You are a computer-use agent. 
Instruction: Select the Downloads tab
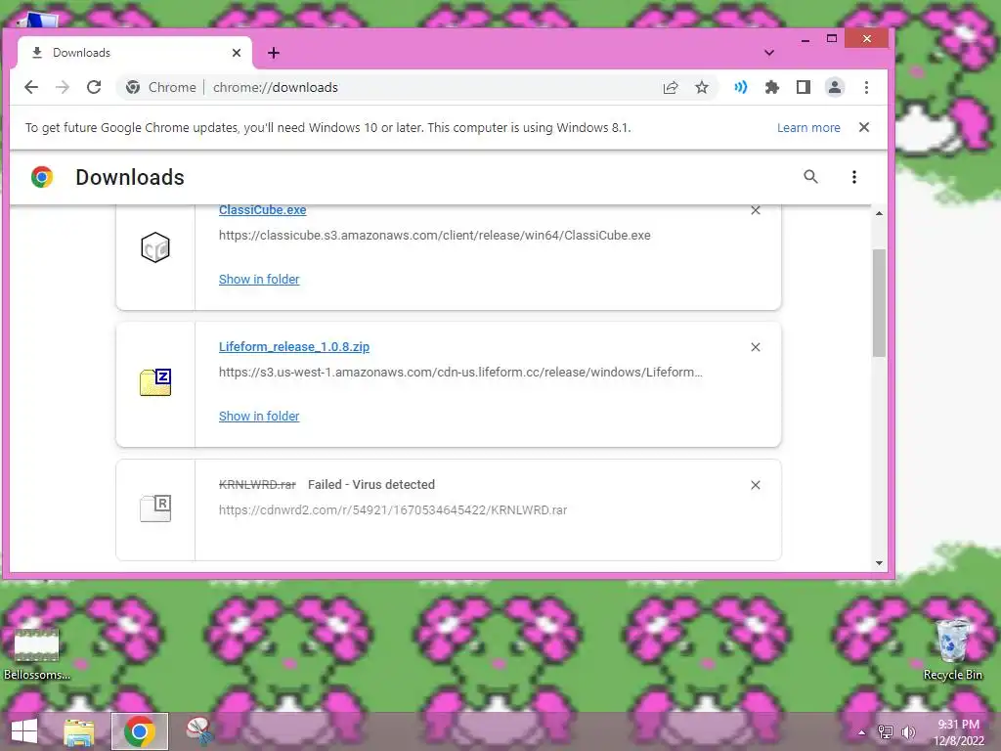point(134,53)
